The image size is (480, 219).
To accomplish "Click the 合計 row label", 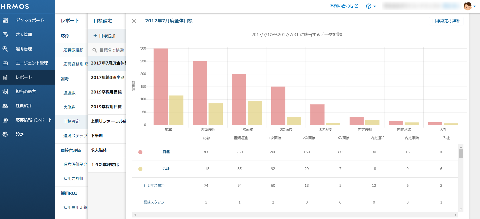I will click(166, 169).
